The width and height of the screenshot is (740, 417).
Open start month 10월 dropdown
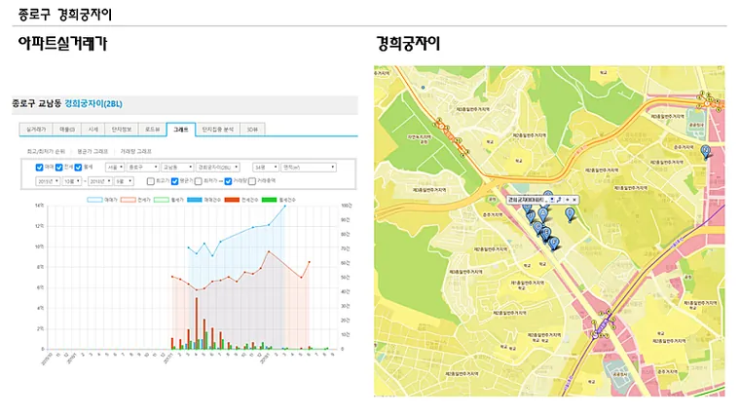72,181
